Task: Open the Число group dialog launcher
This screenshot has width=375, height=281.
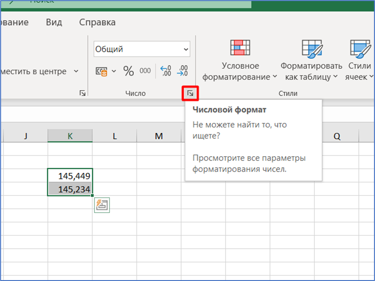Action: (x=191, y=93)
